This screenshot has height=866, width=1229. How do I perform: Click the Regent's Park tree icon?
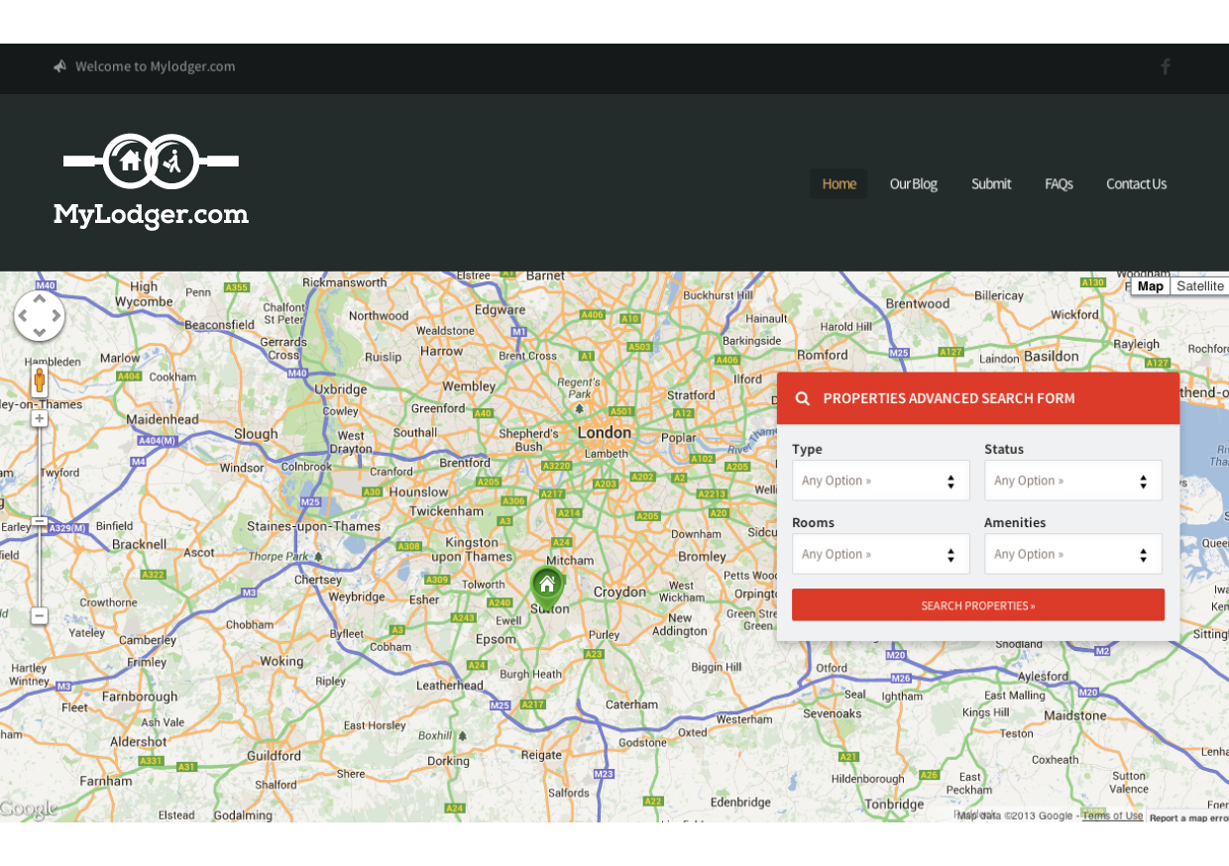point(579,408)
